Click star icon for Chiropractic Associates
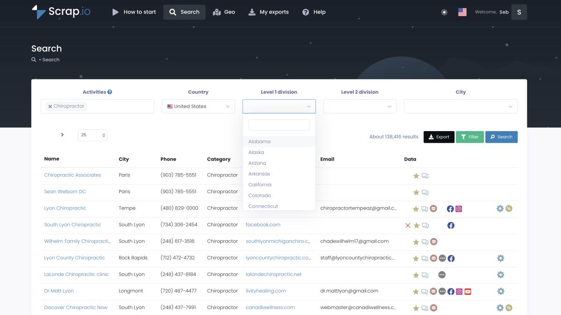Viewport: 561px width, 315px height. (416, 176)
